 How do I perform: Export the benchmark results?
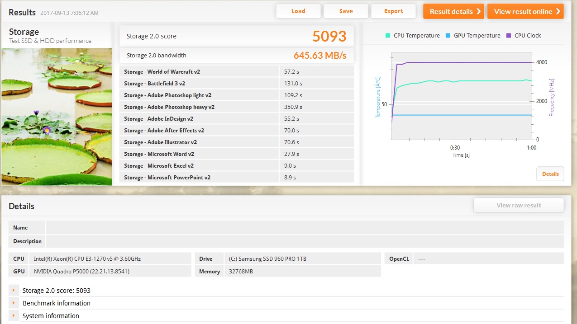coord(393,11)
